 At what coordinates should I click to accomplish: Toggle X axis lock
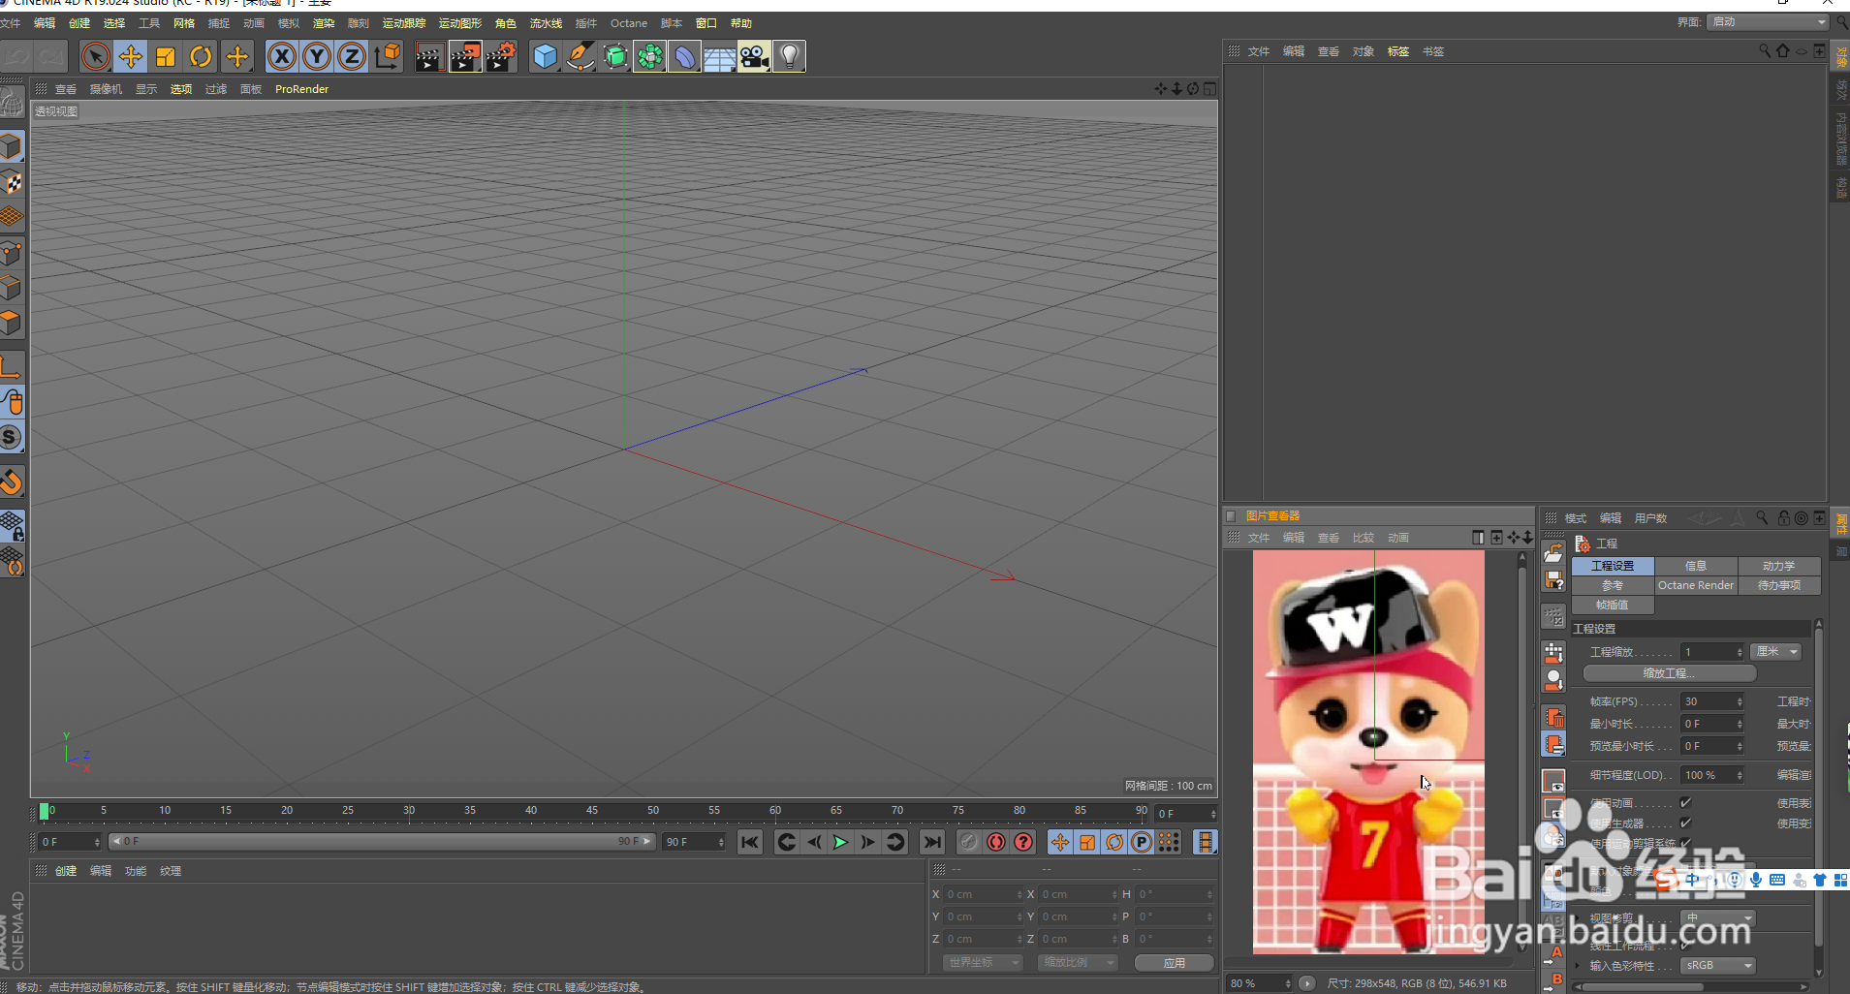(282, 57)
